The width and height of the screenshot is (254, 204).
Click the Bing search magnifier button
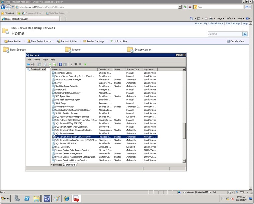[246, 7]
